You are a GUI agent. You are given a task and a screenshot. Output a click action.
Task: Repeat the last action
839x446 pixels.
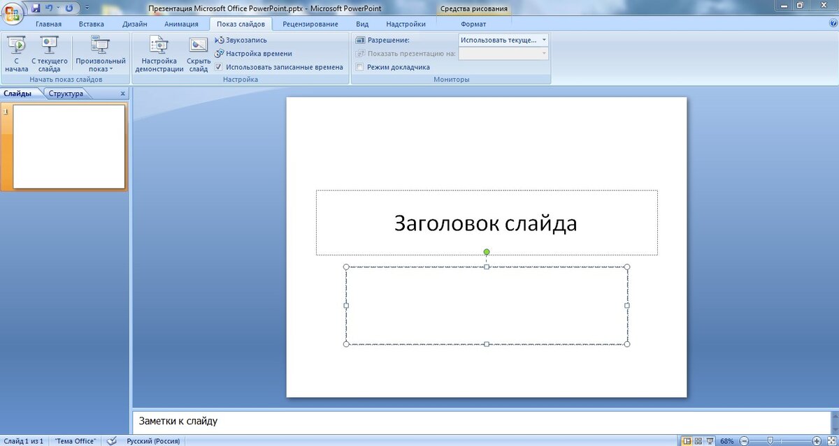[x=69, y=8]
